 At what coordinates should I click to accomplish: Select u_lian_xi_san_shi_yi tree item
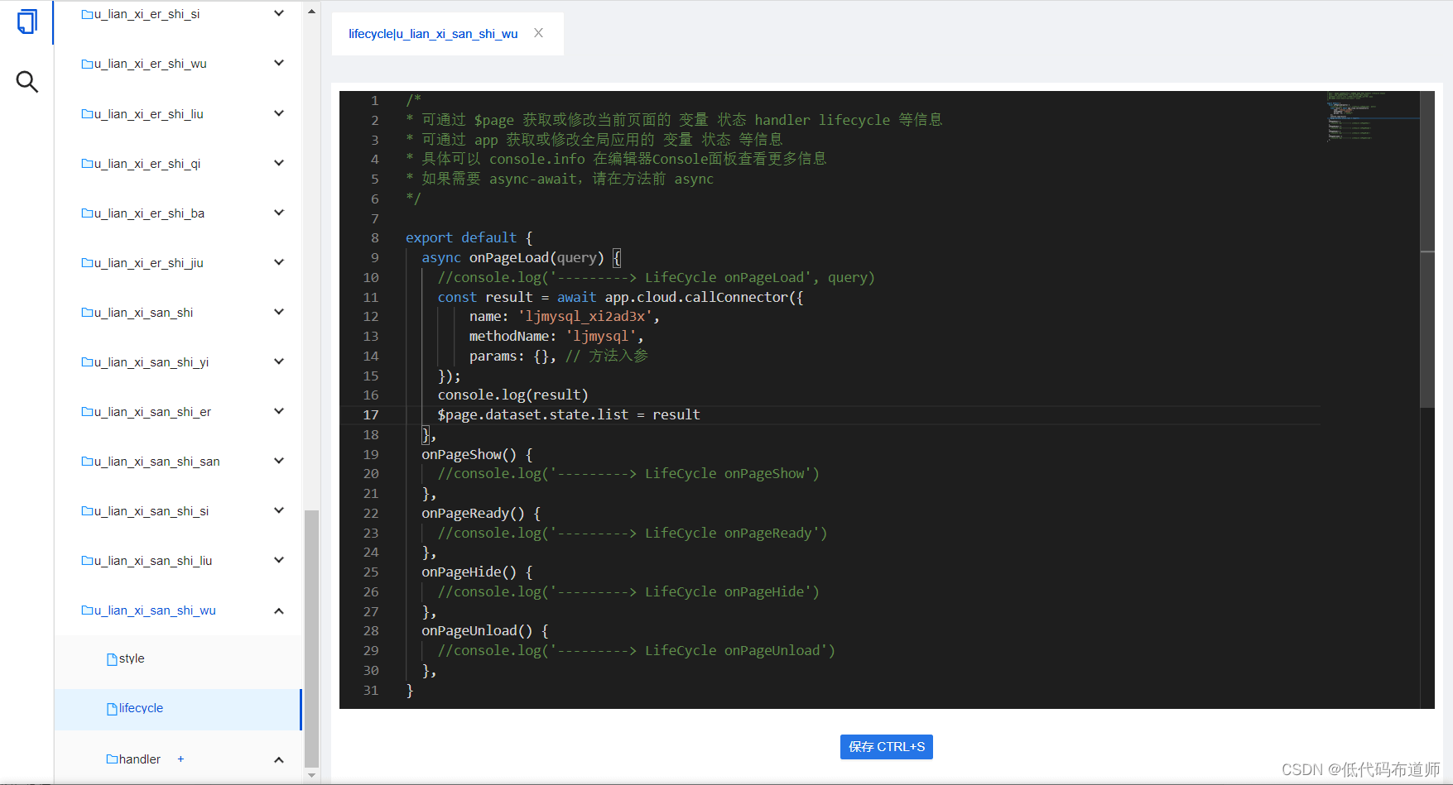click(145, 362)
